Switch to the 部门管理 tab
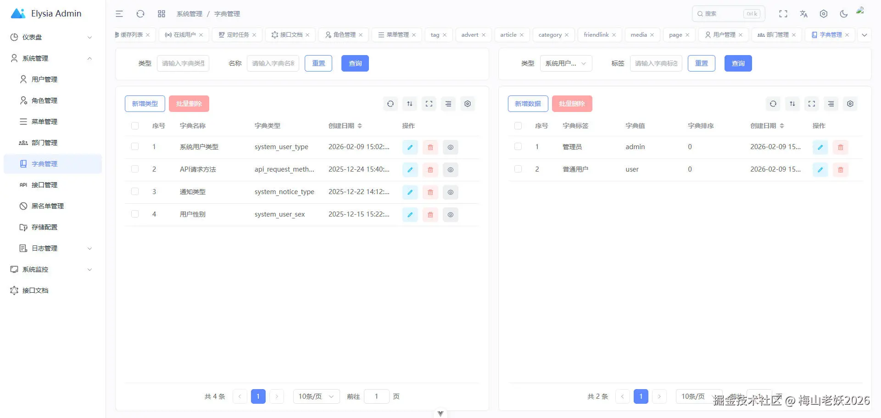The image size is (881, 418). tap(777, 35)
